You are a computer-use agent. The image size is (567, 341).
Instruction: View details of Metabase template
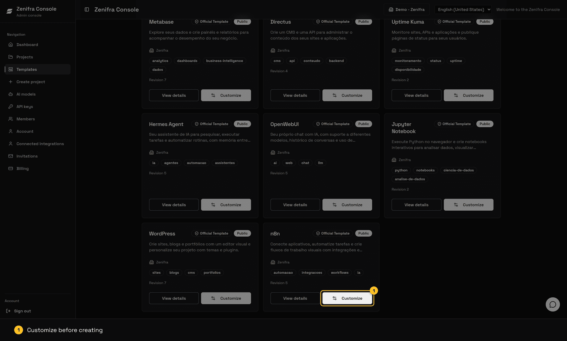point(174,95)
